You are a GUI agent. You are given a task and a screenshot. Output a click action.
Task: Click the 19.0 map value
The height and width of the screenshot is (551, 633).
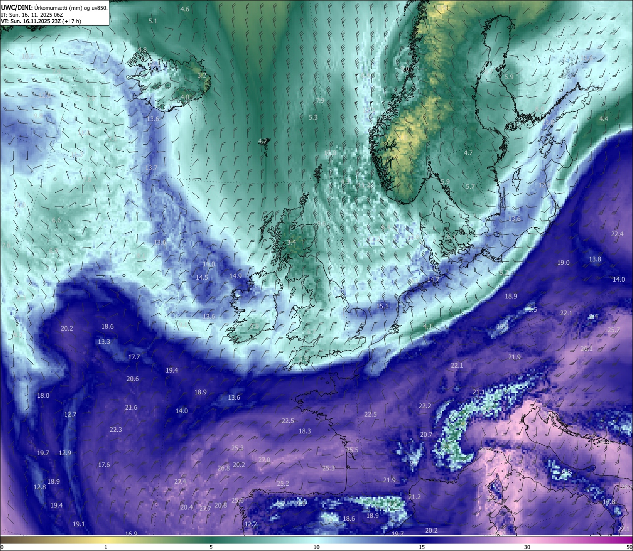click(563, 263)
